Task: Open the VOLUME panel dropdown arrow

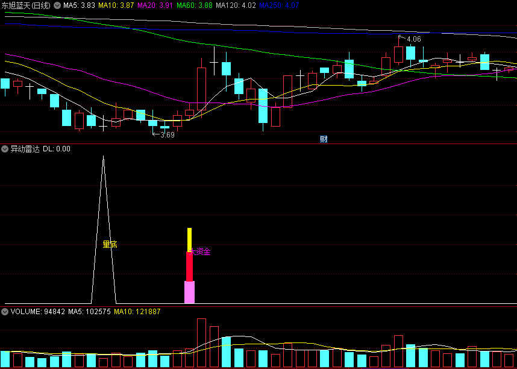Action: coord(5,312)
